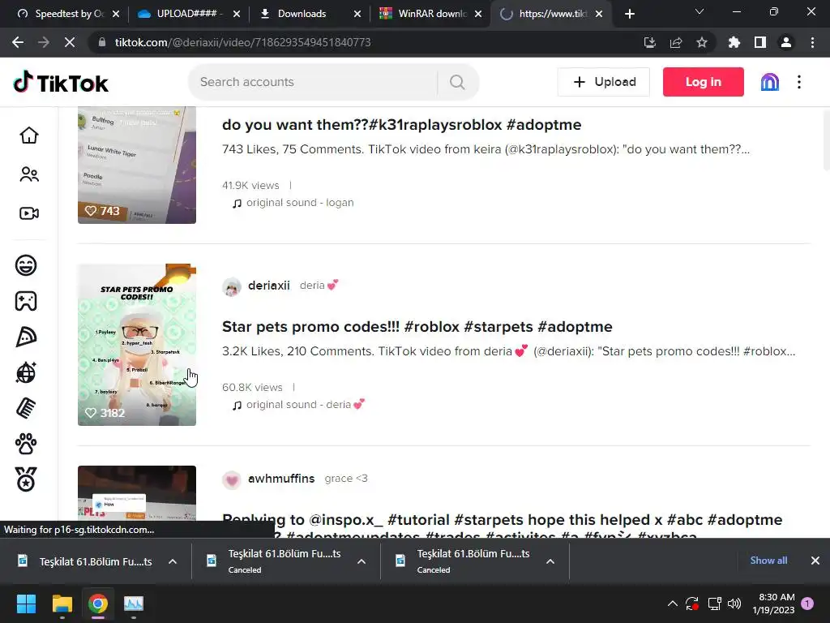Viewport: 830px width, 623px height.
Task: Open the LIVE video camera icon
Action: [29, 213]
